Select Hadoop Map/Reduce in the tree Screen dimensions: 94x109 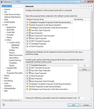(x=12, y=17)
